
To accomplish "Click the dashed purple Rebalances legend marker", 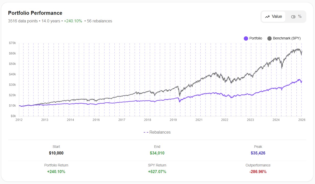I will (146, 132).
